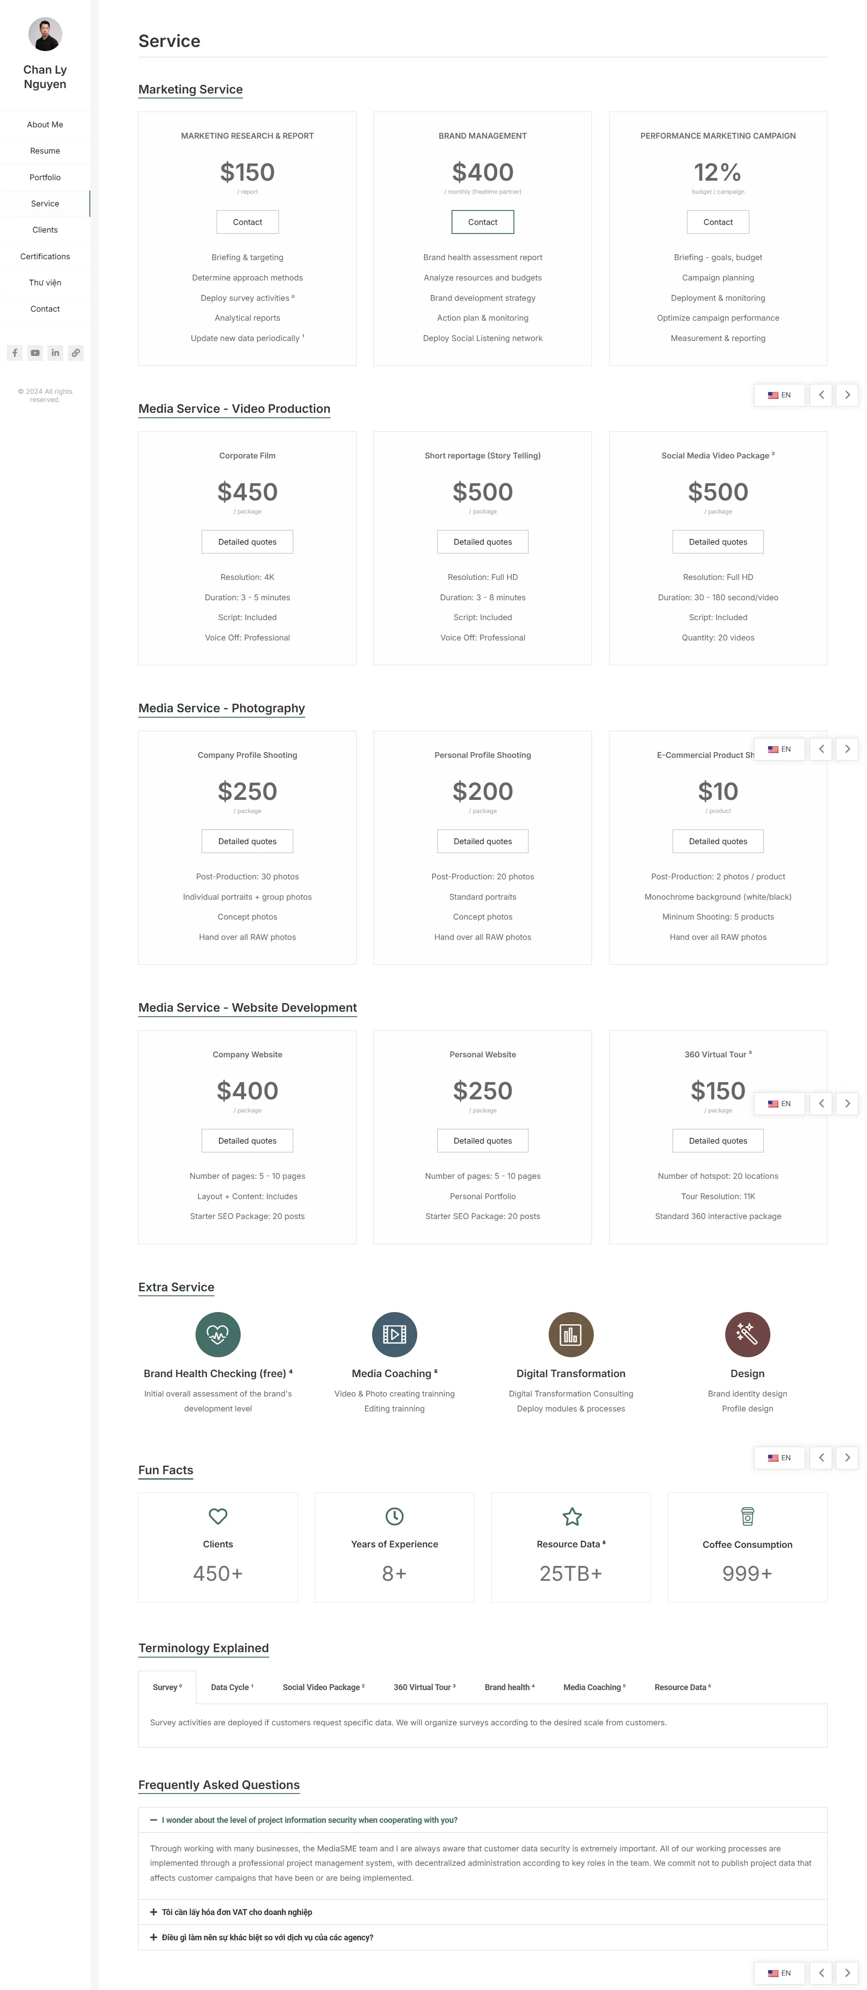This screenshot has width=867, height=1990.
Task: Click the chain link social icon
Action: click(76, 353)
